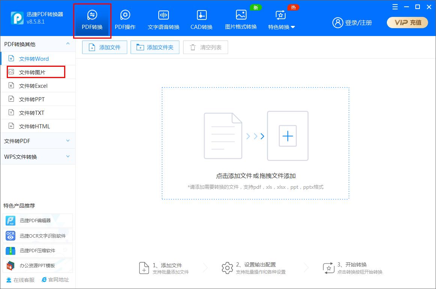Open the hamburger menu at top right

coord(394,7)
